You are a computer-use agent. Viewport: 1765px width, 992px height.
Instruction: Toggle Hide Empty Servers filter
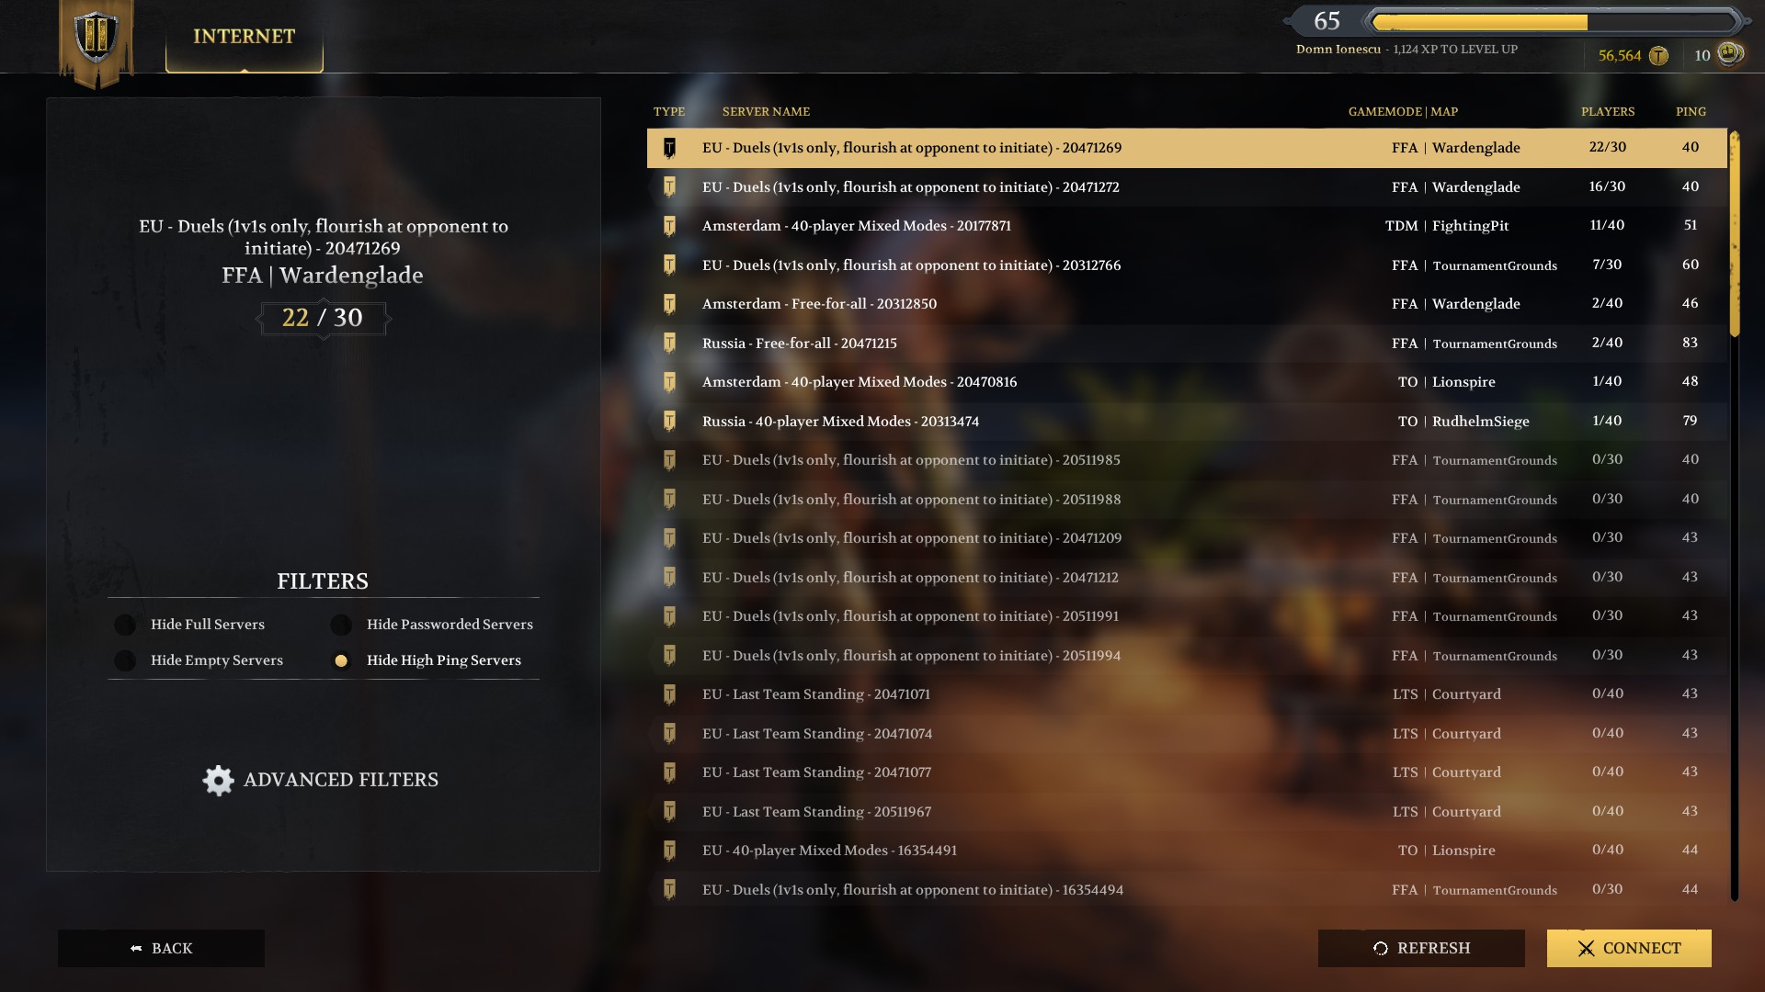click(125, 660)
